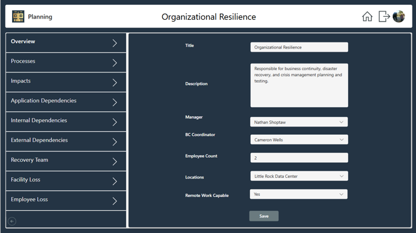Click the Title field label
Viewport: 416px width, 233px height.
[x=189, y=46]
